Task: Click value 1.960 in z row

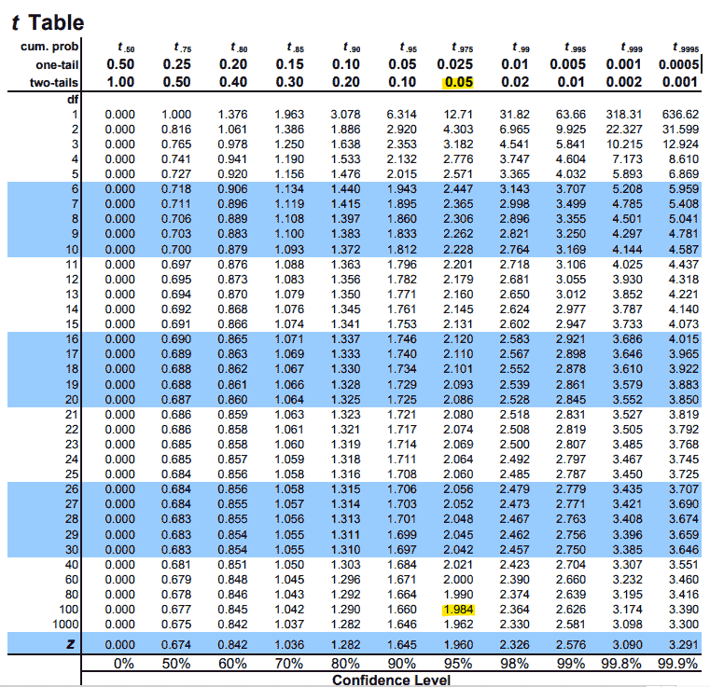Action: pyautogui.click(x=458, y=645)
